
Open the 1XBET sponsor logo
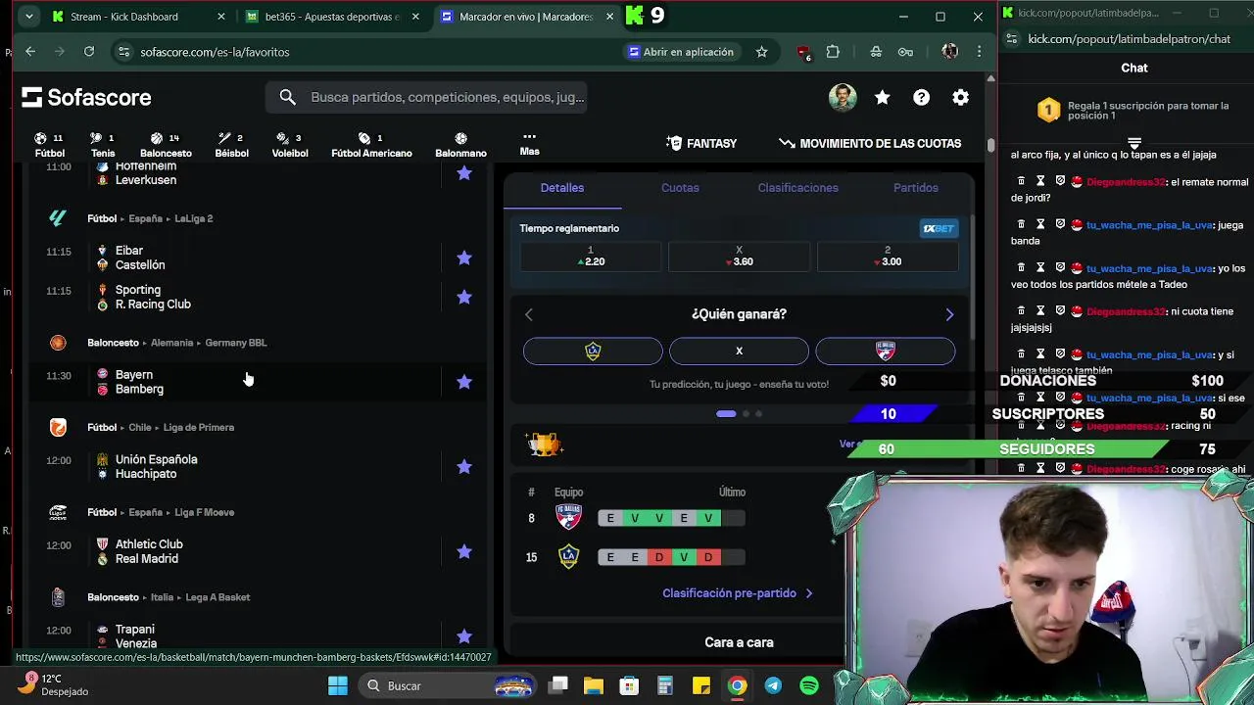coord(938,228)
